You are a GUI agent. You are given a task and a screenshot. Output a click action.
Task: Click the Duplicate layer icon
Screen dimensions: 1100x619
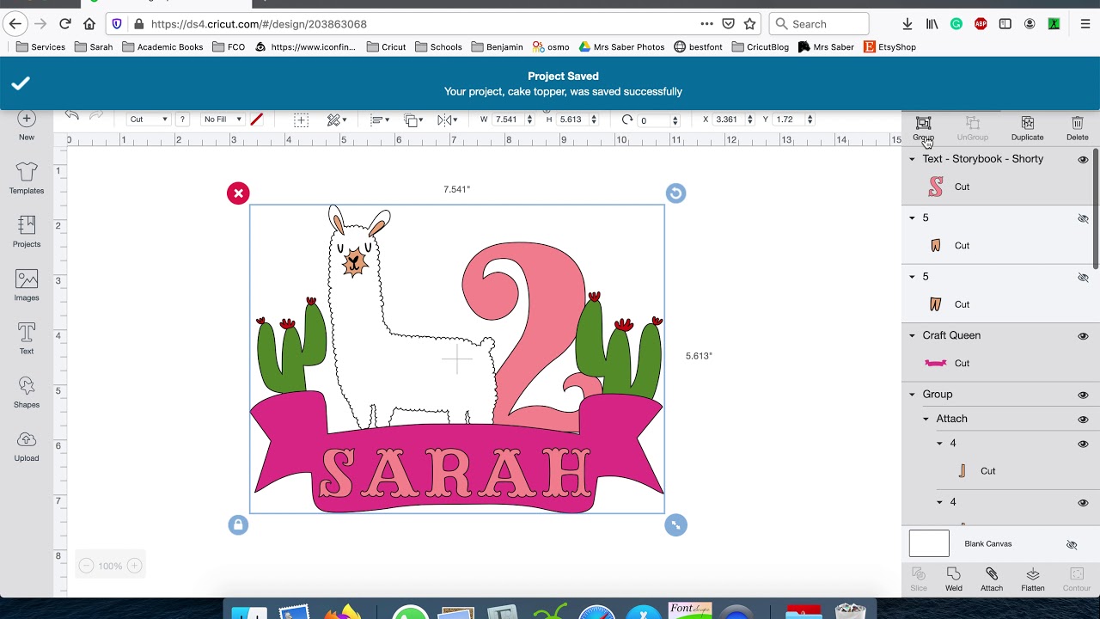1027,128
